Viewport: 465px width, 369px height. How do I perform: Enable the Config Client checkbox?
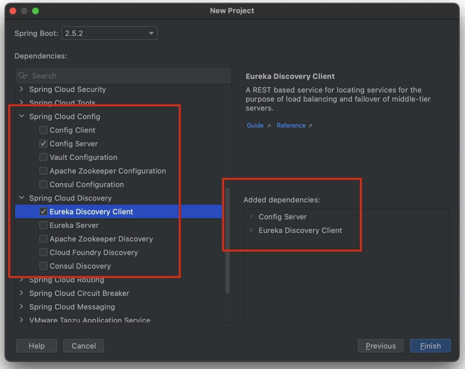click(x=43, y=130)
